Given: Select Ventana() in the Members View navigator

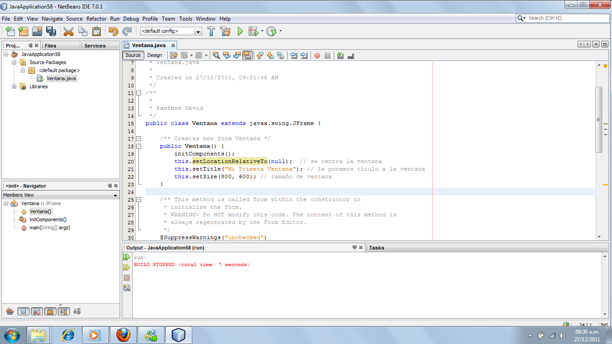Looking at the screenshot, I should click(x=39, y=211).
